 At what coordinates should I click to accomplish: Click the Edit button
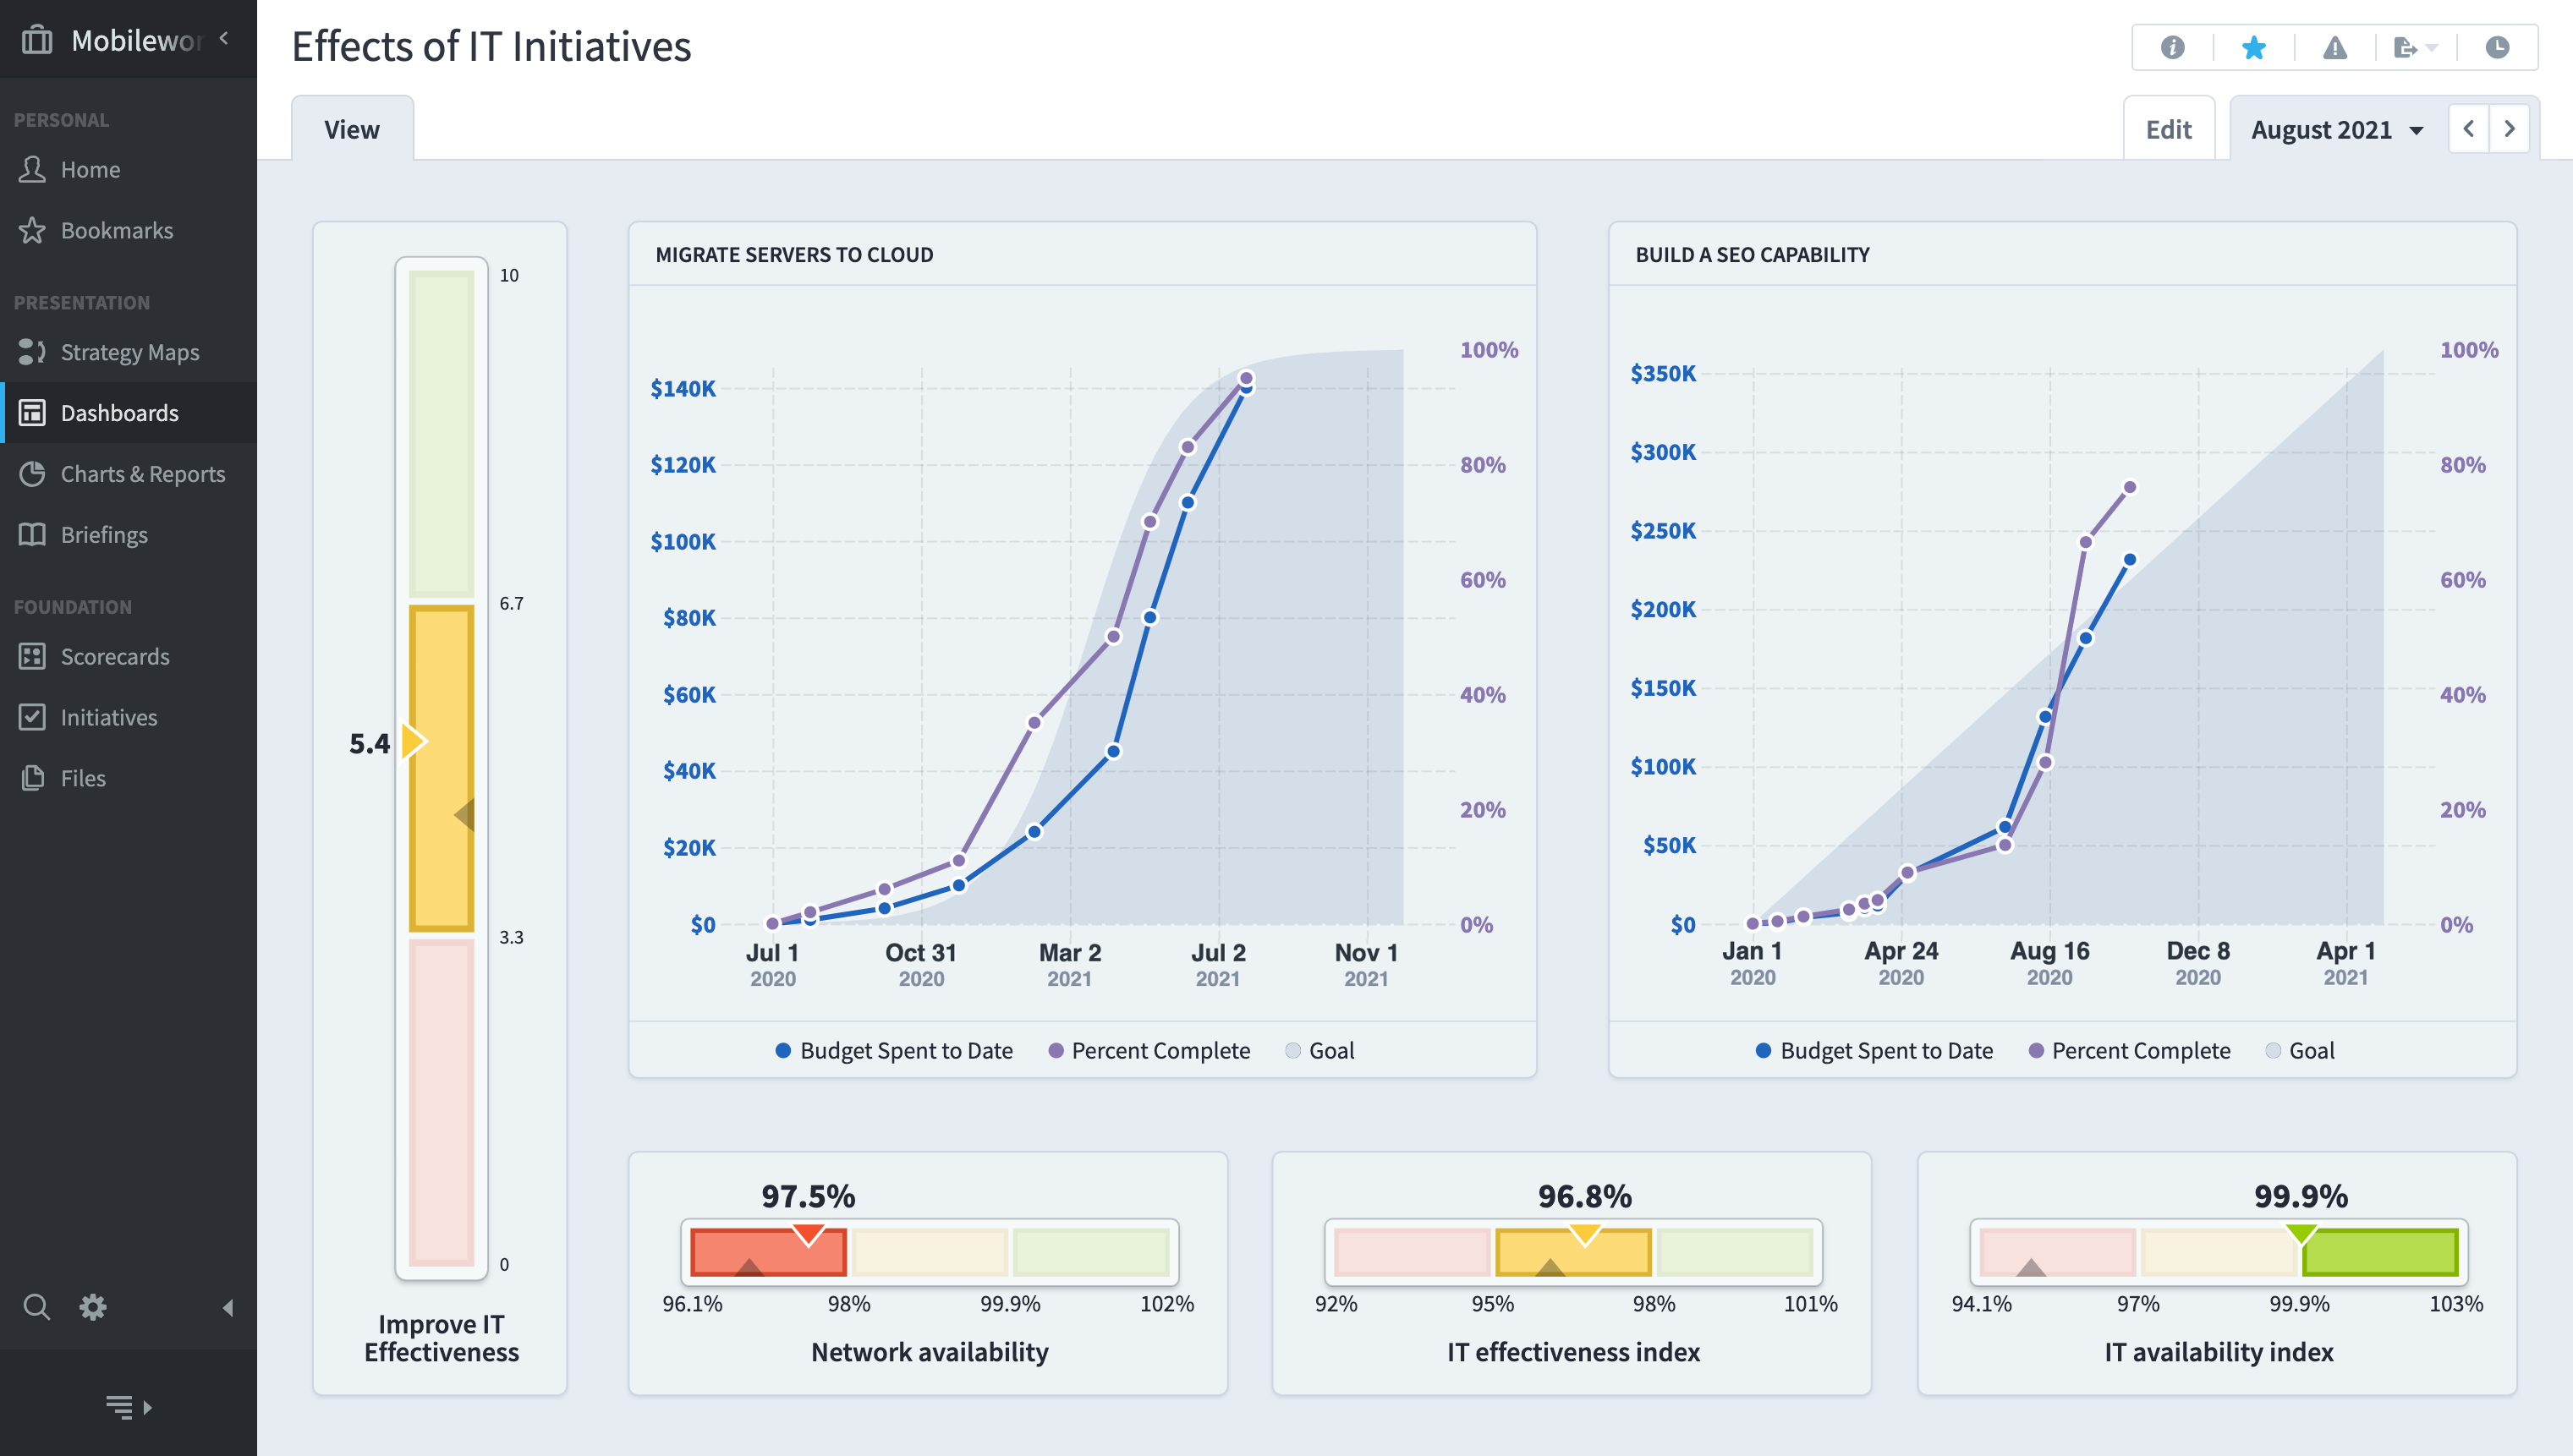[2168, 129]
